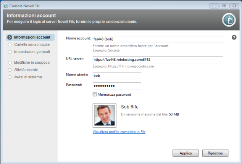
Task: Click the Applica button
Action: pos(186,153)
